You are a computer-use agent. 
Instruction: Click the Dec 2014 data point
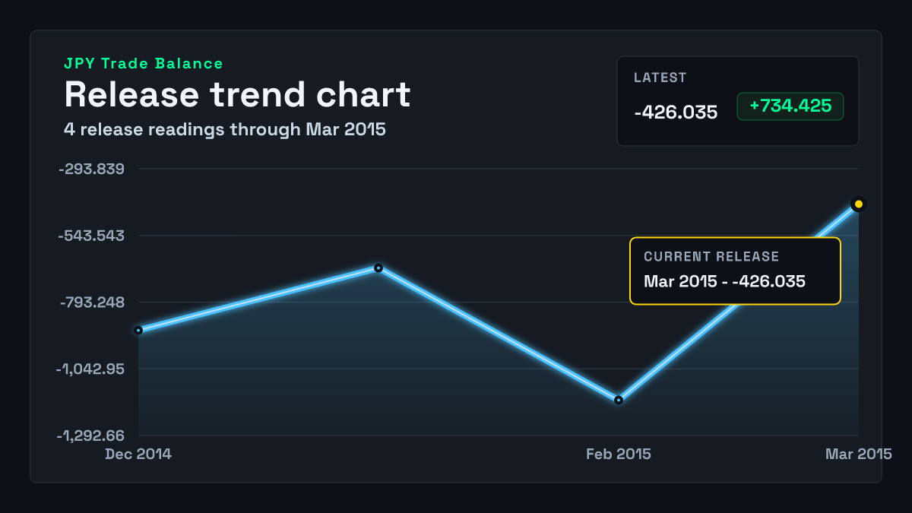[x=138, y=330]
